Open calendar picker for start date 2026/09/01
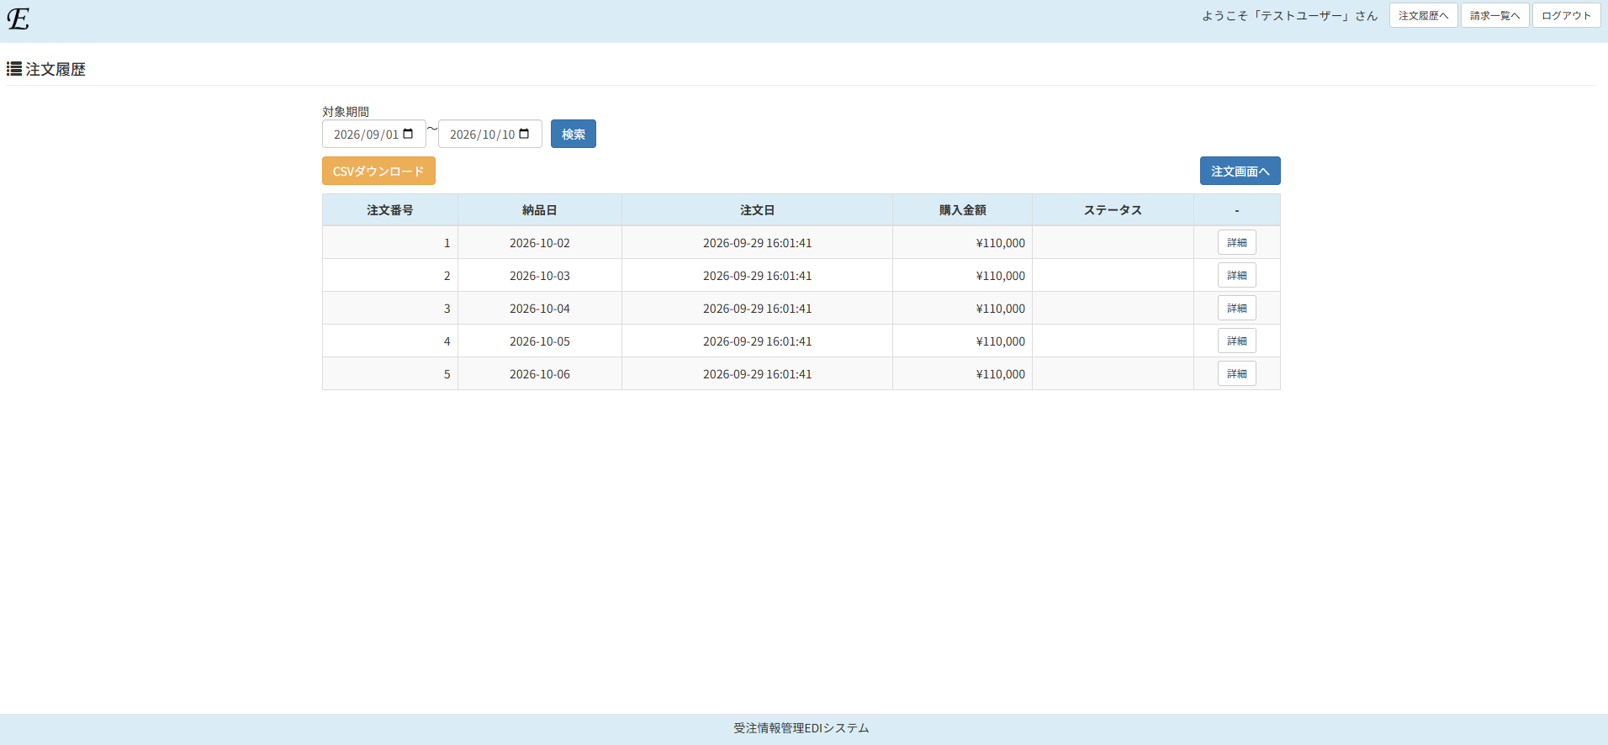The image size is (1608, 745). coord(408,134)
